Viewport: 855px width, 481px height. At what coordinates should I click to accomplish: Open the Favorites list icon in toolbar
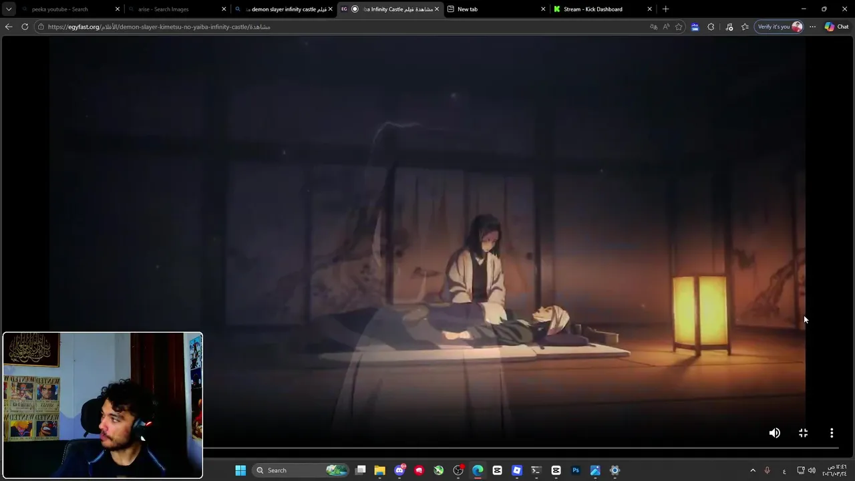745,27
